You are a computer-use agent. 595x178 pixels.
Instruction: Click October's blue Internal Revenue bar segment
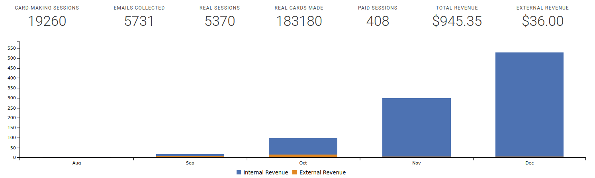pyautogui.click(x=303, y=146)
